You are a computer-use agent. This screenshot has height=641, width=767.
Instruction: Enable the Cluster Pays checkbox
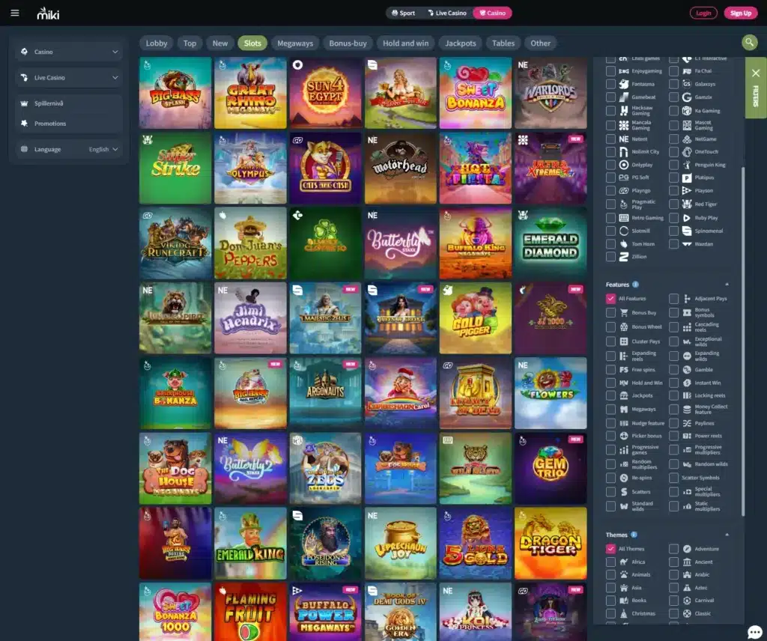point(610,341)
